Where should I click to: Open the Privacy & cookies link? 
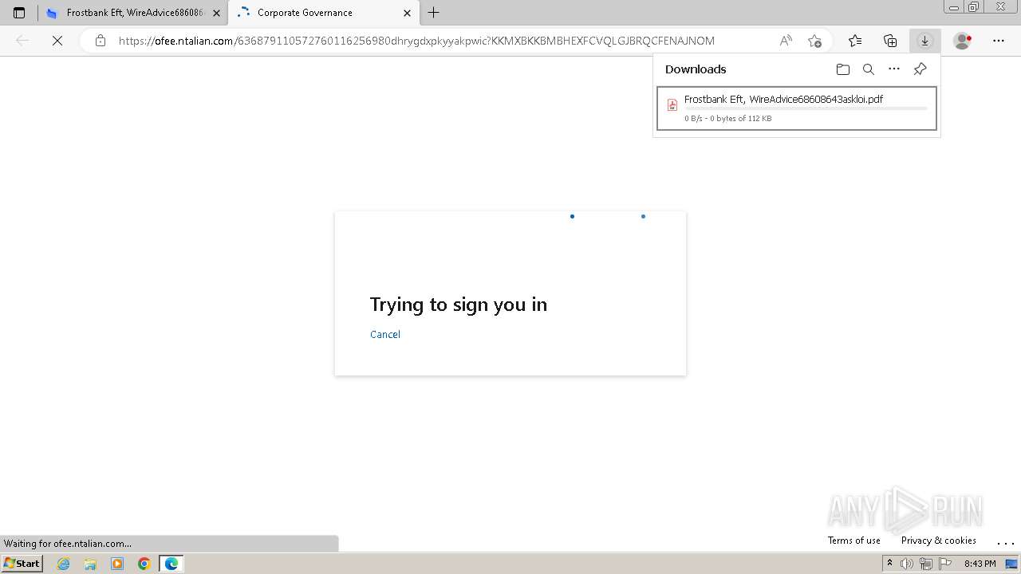click(938, 541)
